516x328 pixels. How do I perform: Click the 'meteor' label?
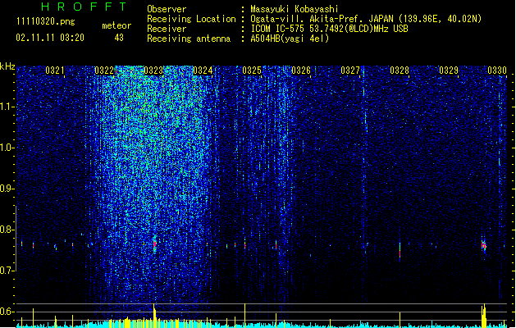tap(116, 25)
